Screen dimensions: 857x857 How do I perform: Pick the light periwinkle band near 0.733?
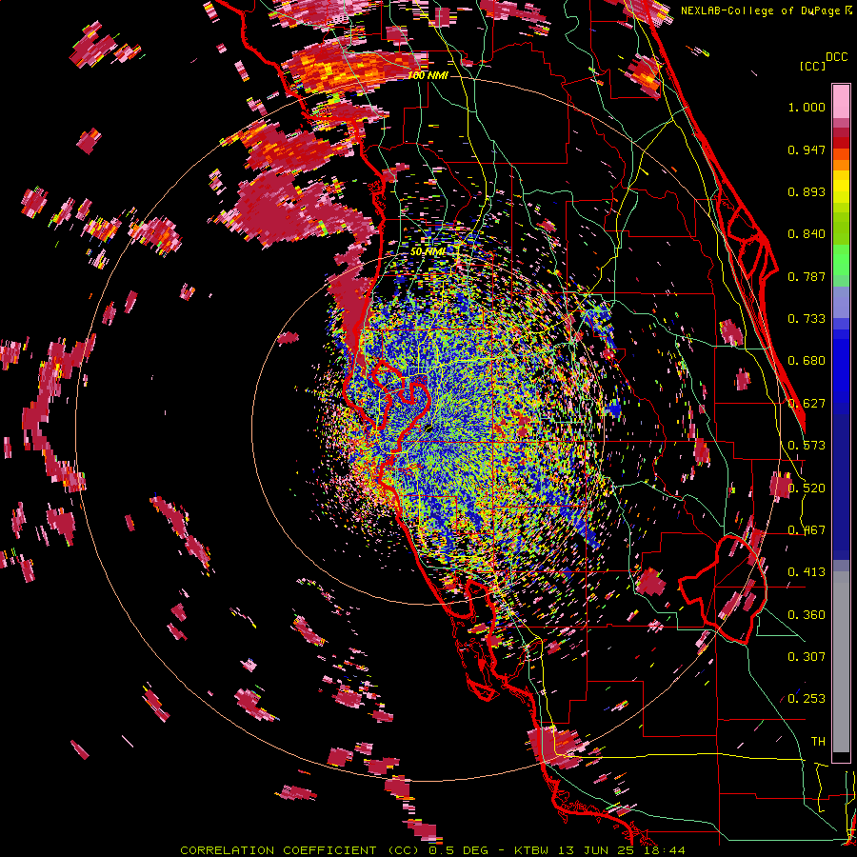click(841, 304)
